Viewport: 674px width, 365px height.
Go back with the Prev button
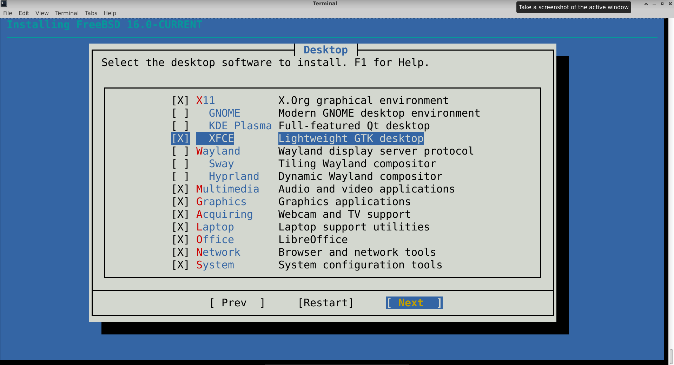pos(237,303)
